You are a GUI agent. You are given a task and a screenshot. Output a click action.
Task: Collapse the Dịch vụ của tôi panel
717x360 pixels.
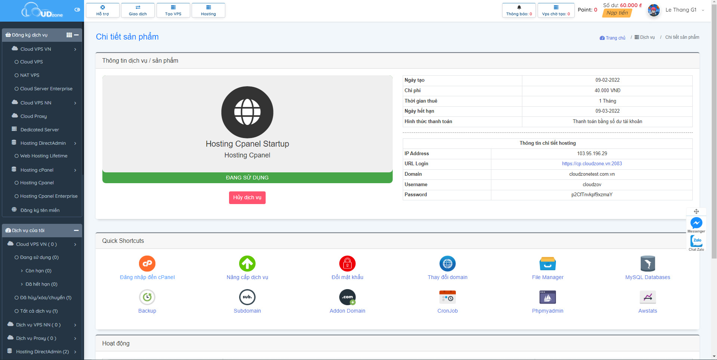77,231
